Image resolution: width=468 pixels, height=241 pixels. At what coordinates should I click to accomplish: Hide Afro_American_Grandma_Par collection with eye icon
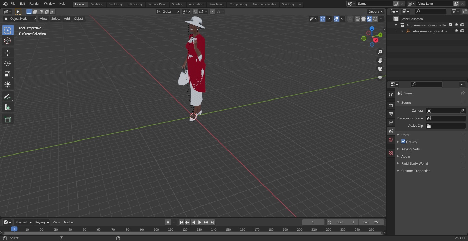click(x=456, y=25)
